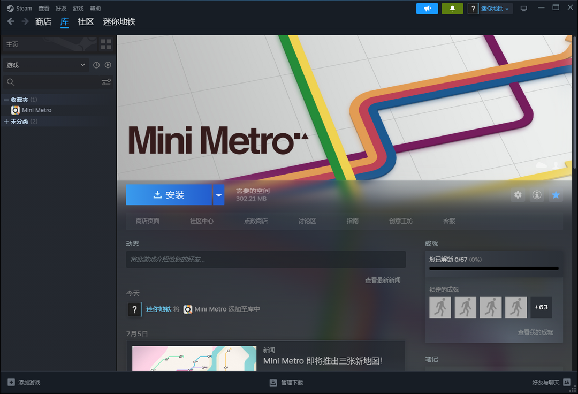578x394 pixels.
Task: Open news headline 即将推出三张新地图
Action: pyautogui.click(x=323, y=361)
